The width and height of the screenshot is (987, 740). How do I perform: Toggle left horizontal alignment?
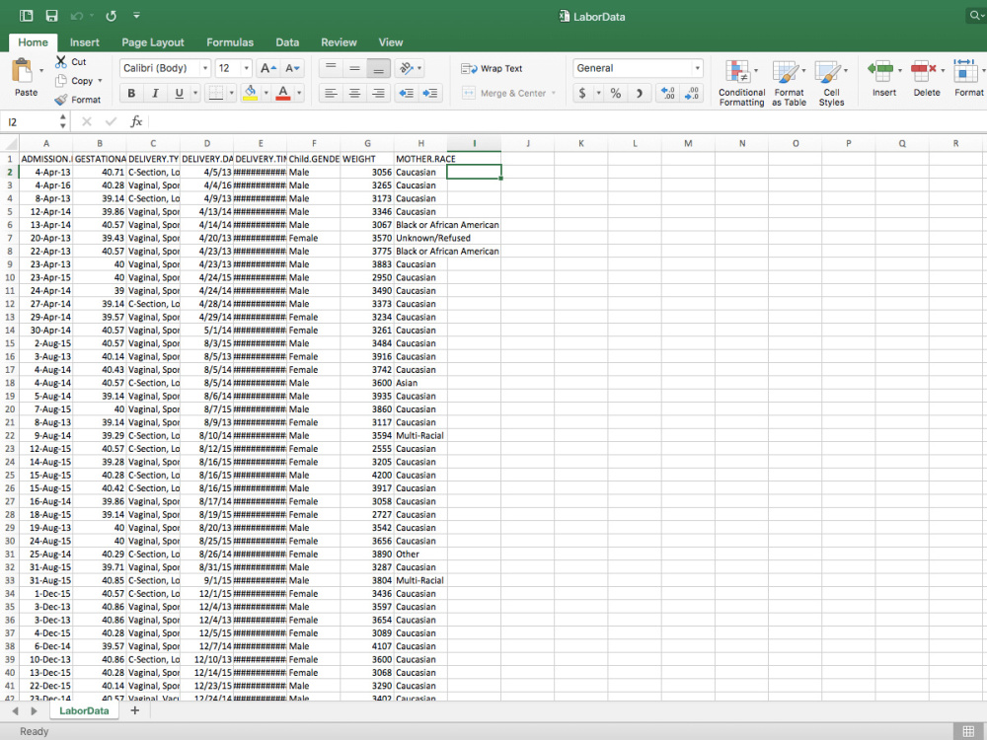pos(331,93)
